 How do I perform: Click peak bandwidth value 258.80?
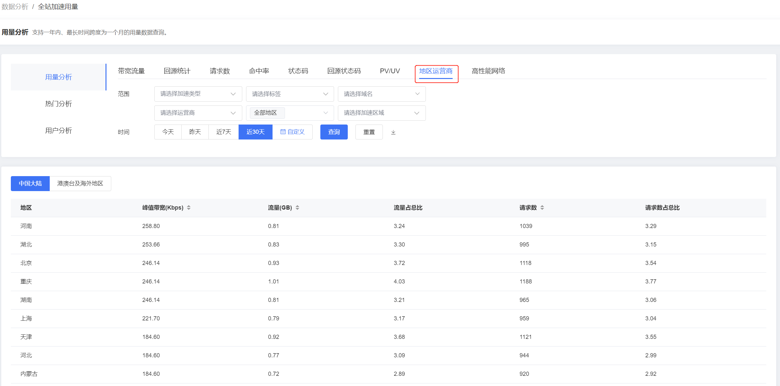click(x=151, y=226)
